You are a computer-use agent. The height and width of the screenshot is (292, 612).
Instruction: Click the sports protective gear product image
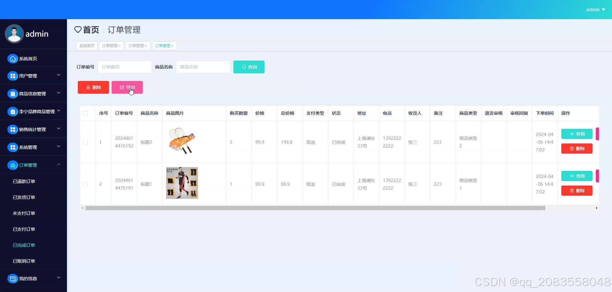182,183
